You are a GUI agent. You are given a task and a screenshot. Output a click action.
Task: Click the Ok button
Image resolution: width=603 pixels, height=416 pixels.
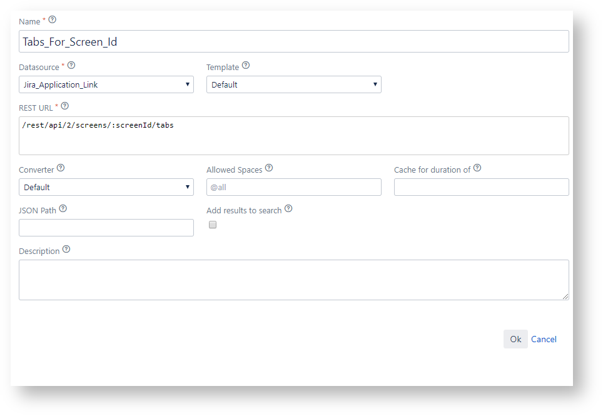pos(515,338)
